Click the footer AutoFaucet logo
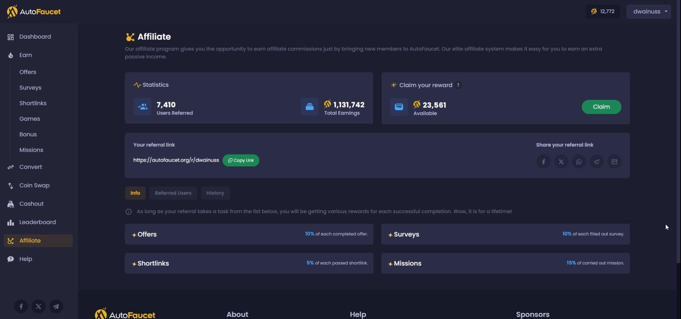This screenshot has width=681, height=319. pyautogui.click(x=125, y=314)
